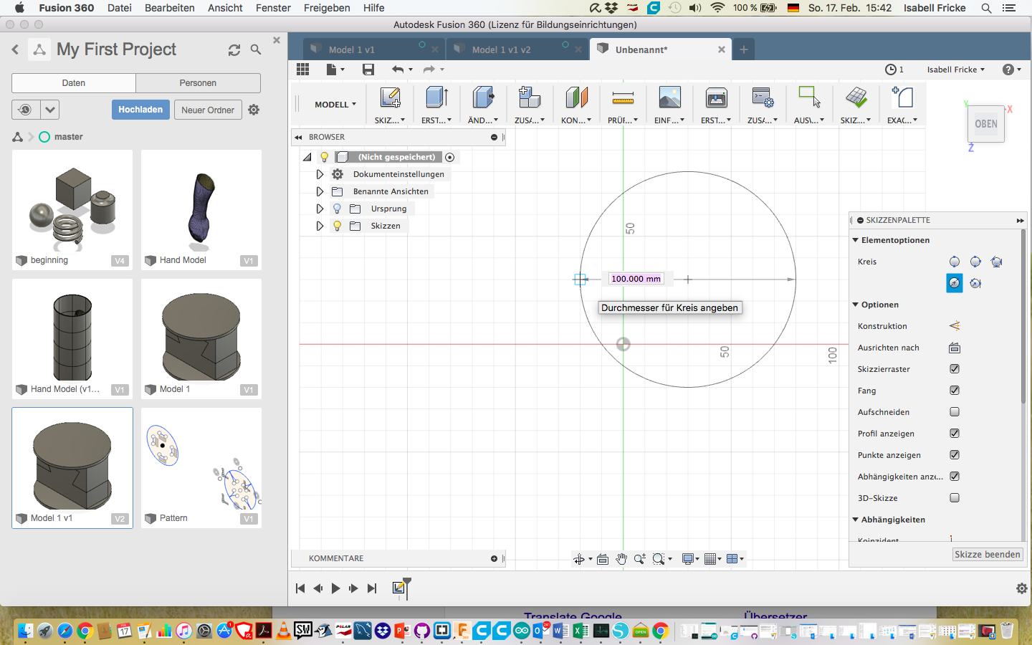1032x645 pixels.
Task: Click the Zusammenfügen assemble icon
Action: [530, 98]
